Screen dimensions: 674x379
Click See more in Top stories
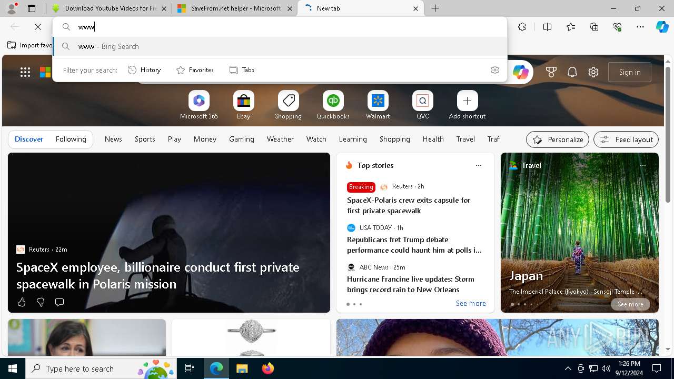pos(471,304)
